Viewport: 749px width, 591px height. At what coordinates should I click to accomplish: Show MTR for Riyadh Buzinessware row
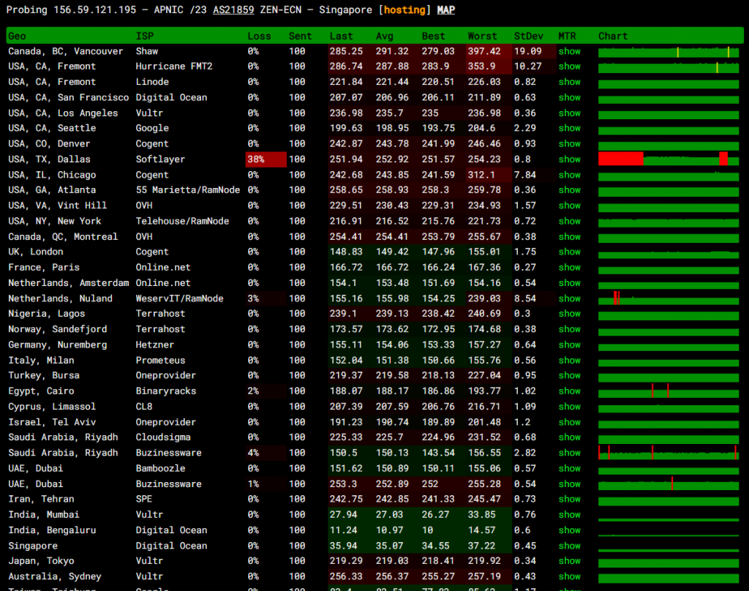pos(569,453)
